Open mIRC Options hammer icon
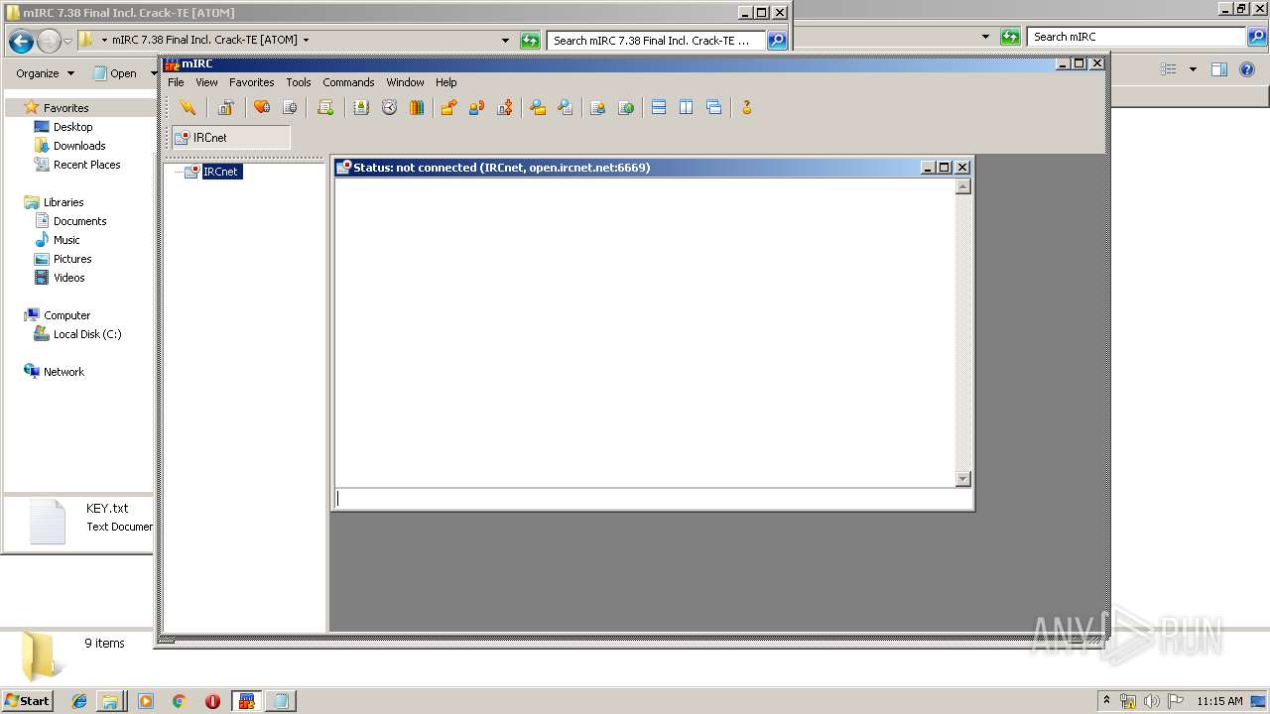Viewport: 1270px width, 714px height. click(226, 107)
